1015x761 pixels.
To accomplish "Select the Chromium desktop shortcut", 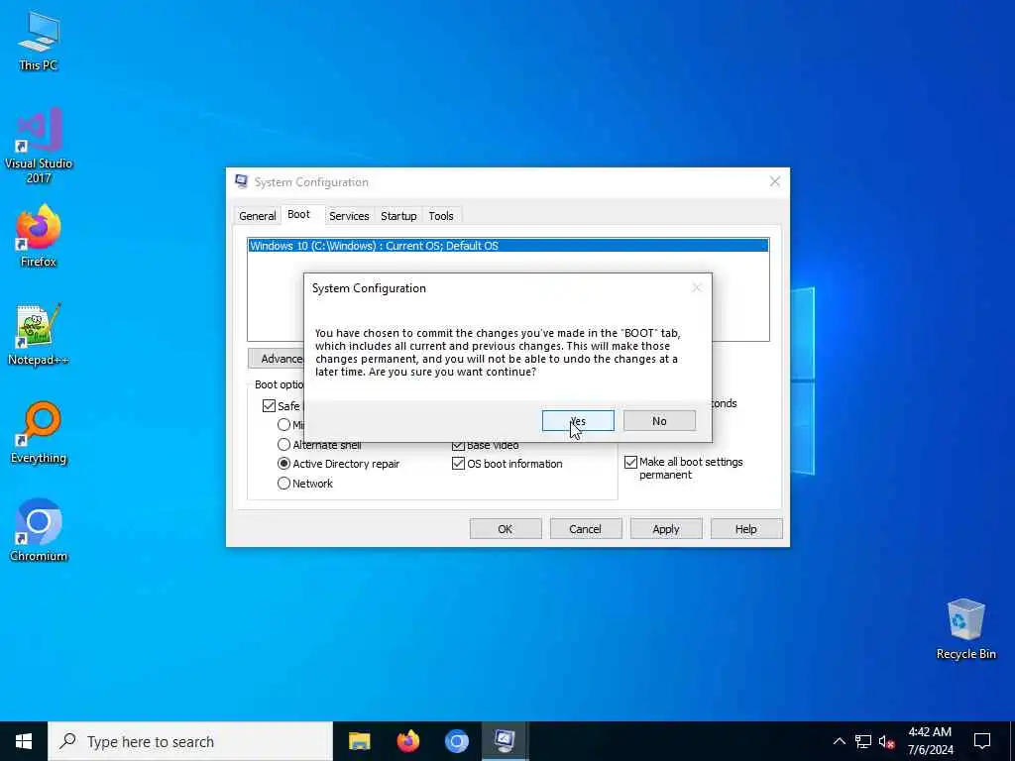I will 39,530.
